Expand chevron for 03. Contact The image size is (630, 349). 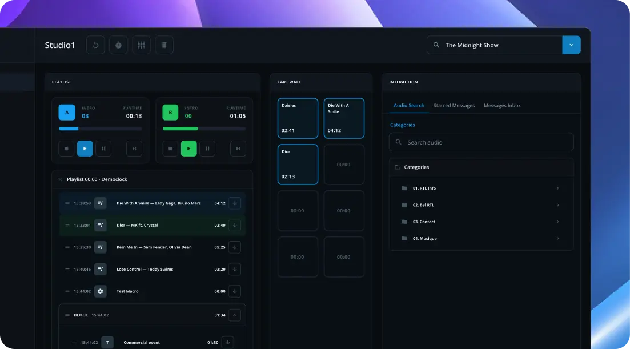coord(557,222)
